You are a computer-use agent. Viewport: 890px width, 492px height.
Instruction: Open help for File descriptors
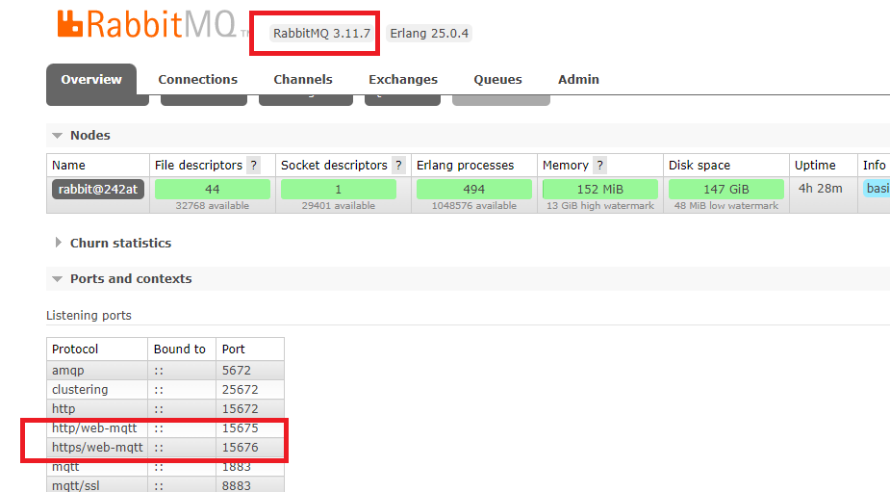click(254, 166)
